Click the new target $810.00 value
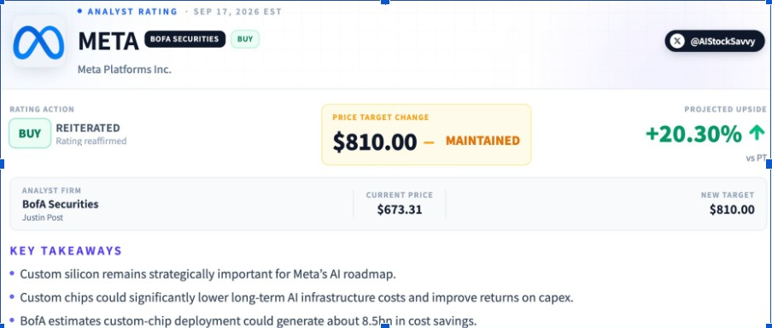 click(732, 210)
